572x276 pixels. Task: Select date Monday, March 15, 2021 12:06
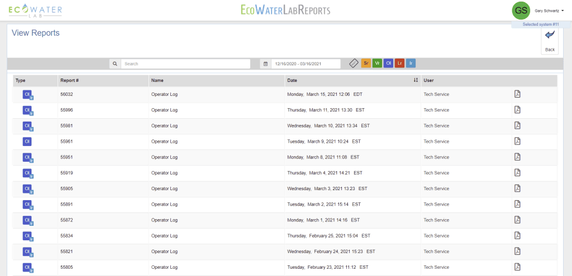(325, 94)
